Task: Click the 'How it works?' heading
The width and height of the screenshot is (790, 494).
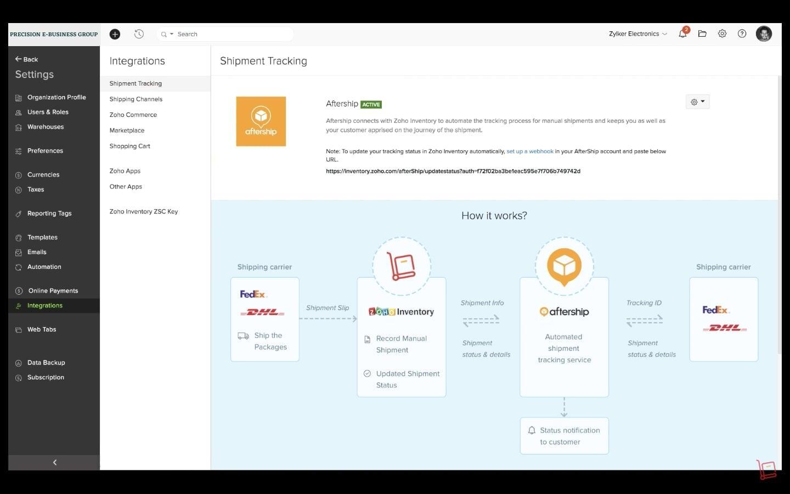Action: click(494, 216)
